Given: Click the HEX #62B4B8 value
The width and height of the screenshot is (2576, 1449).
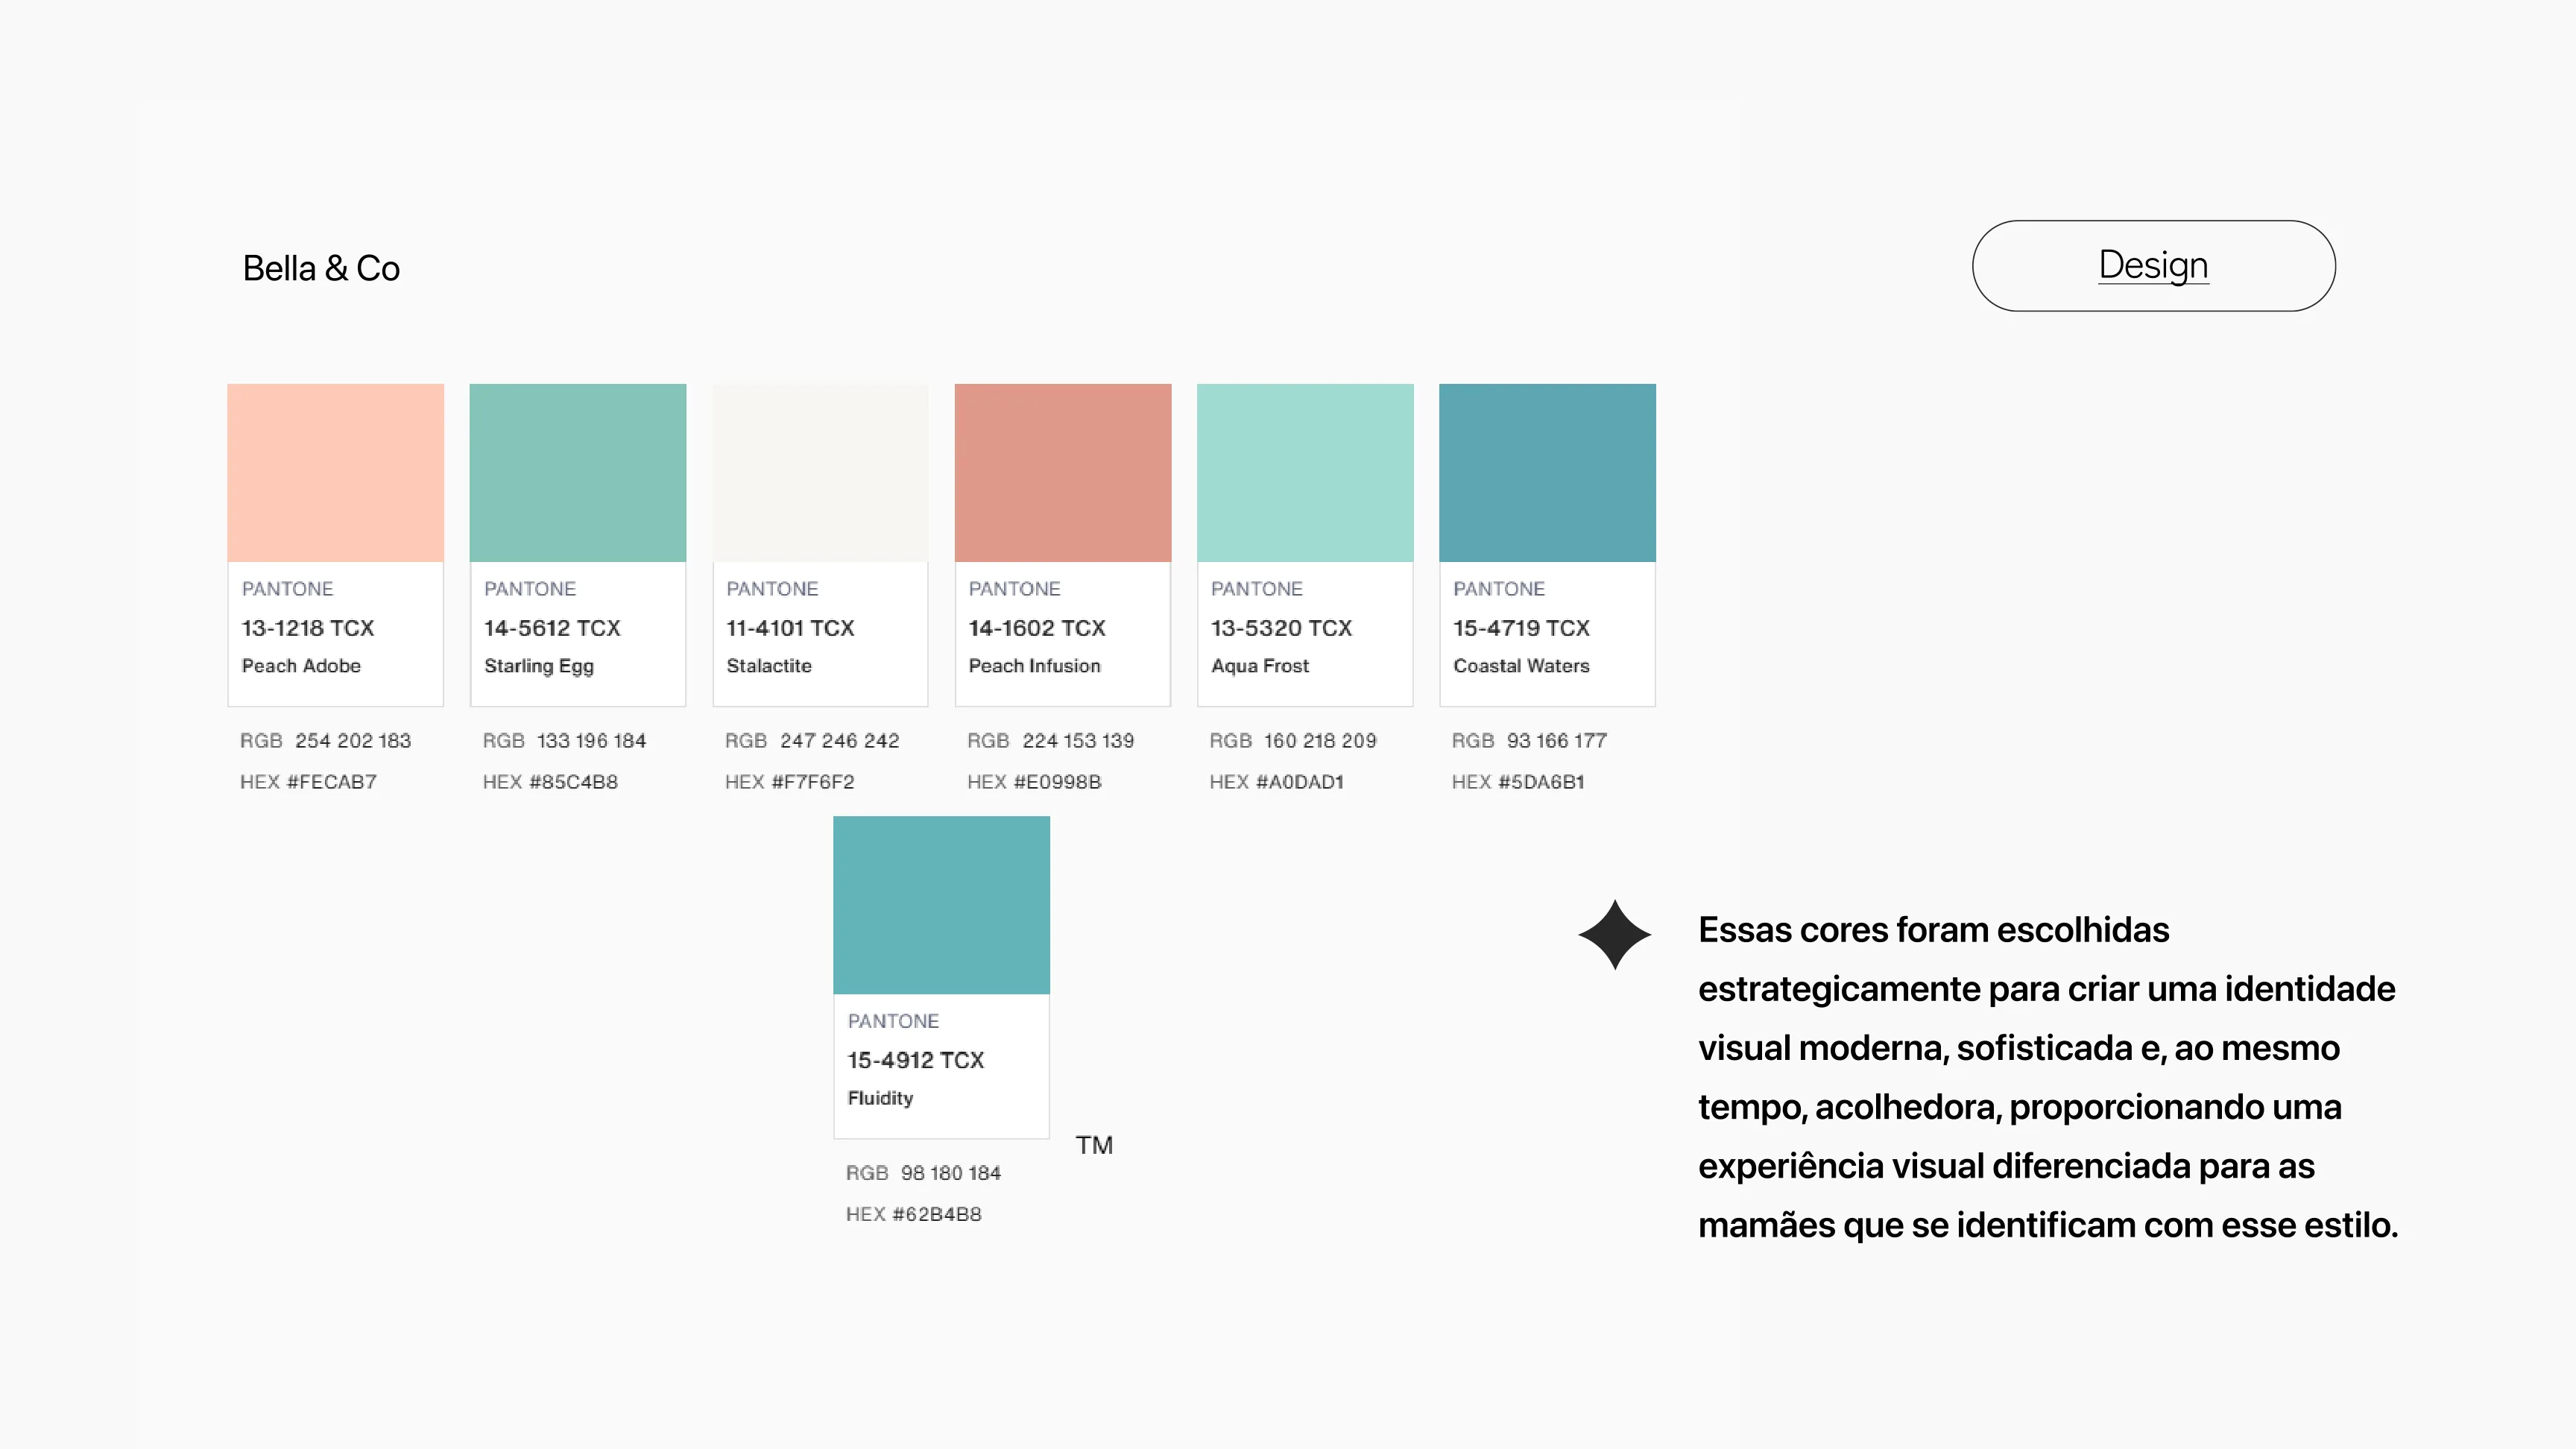Looking at the screenshot, I should [x=914, y=1214].
